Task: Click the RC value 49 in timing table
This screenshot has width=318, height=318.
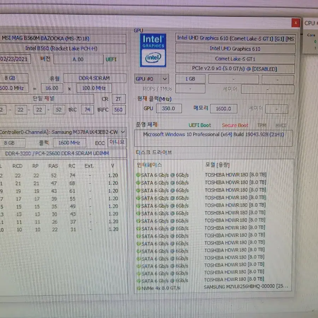Action: pyautogui.click(x=72, y=206)
